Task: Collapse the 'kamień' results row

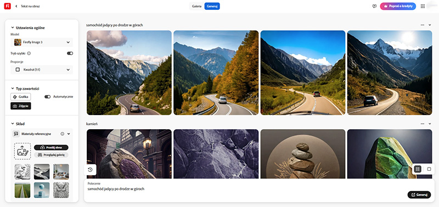Action: pos(430,124)
